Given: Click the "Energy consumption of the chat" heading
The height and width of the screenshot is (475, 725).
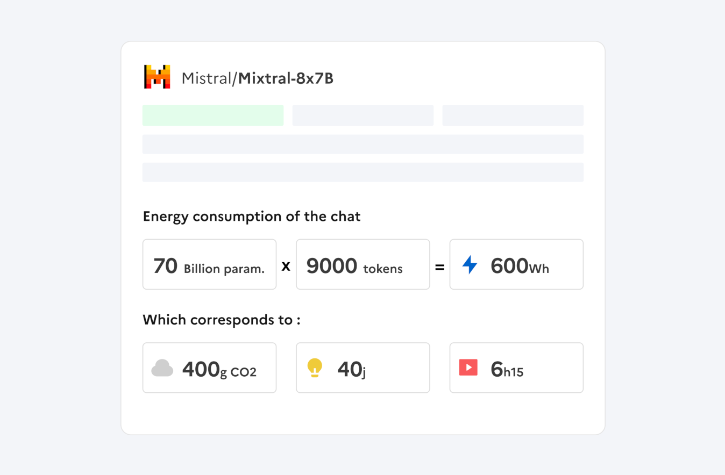Looking at the screenshot, I should [x=252, y=217].
